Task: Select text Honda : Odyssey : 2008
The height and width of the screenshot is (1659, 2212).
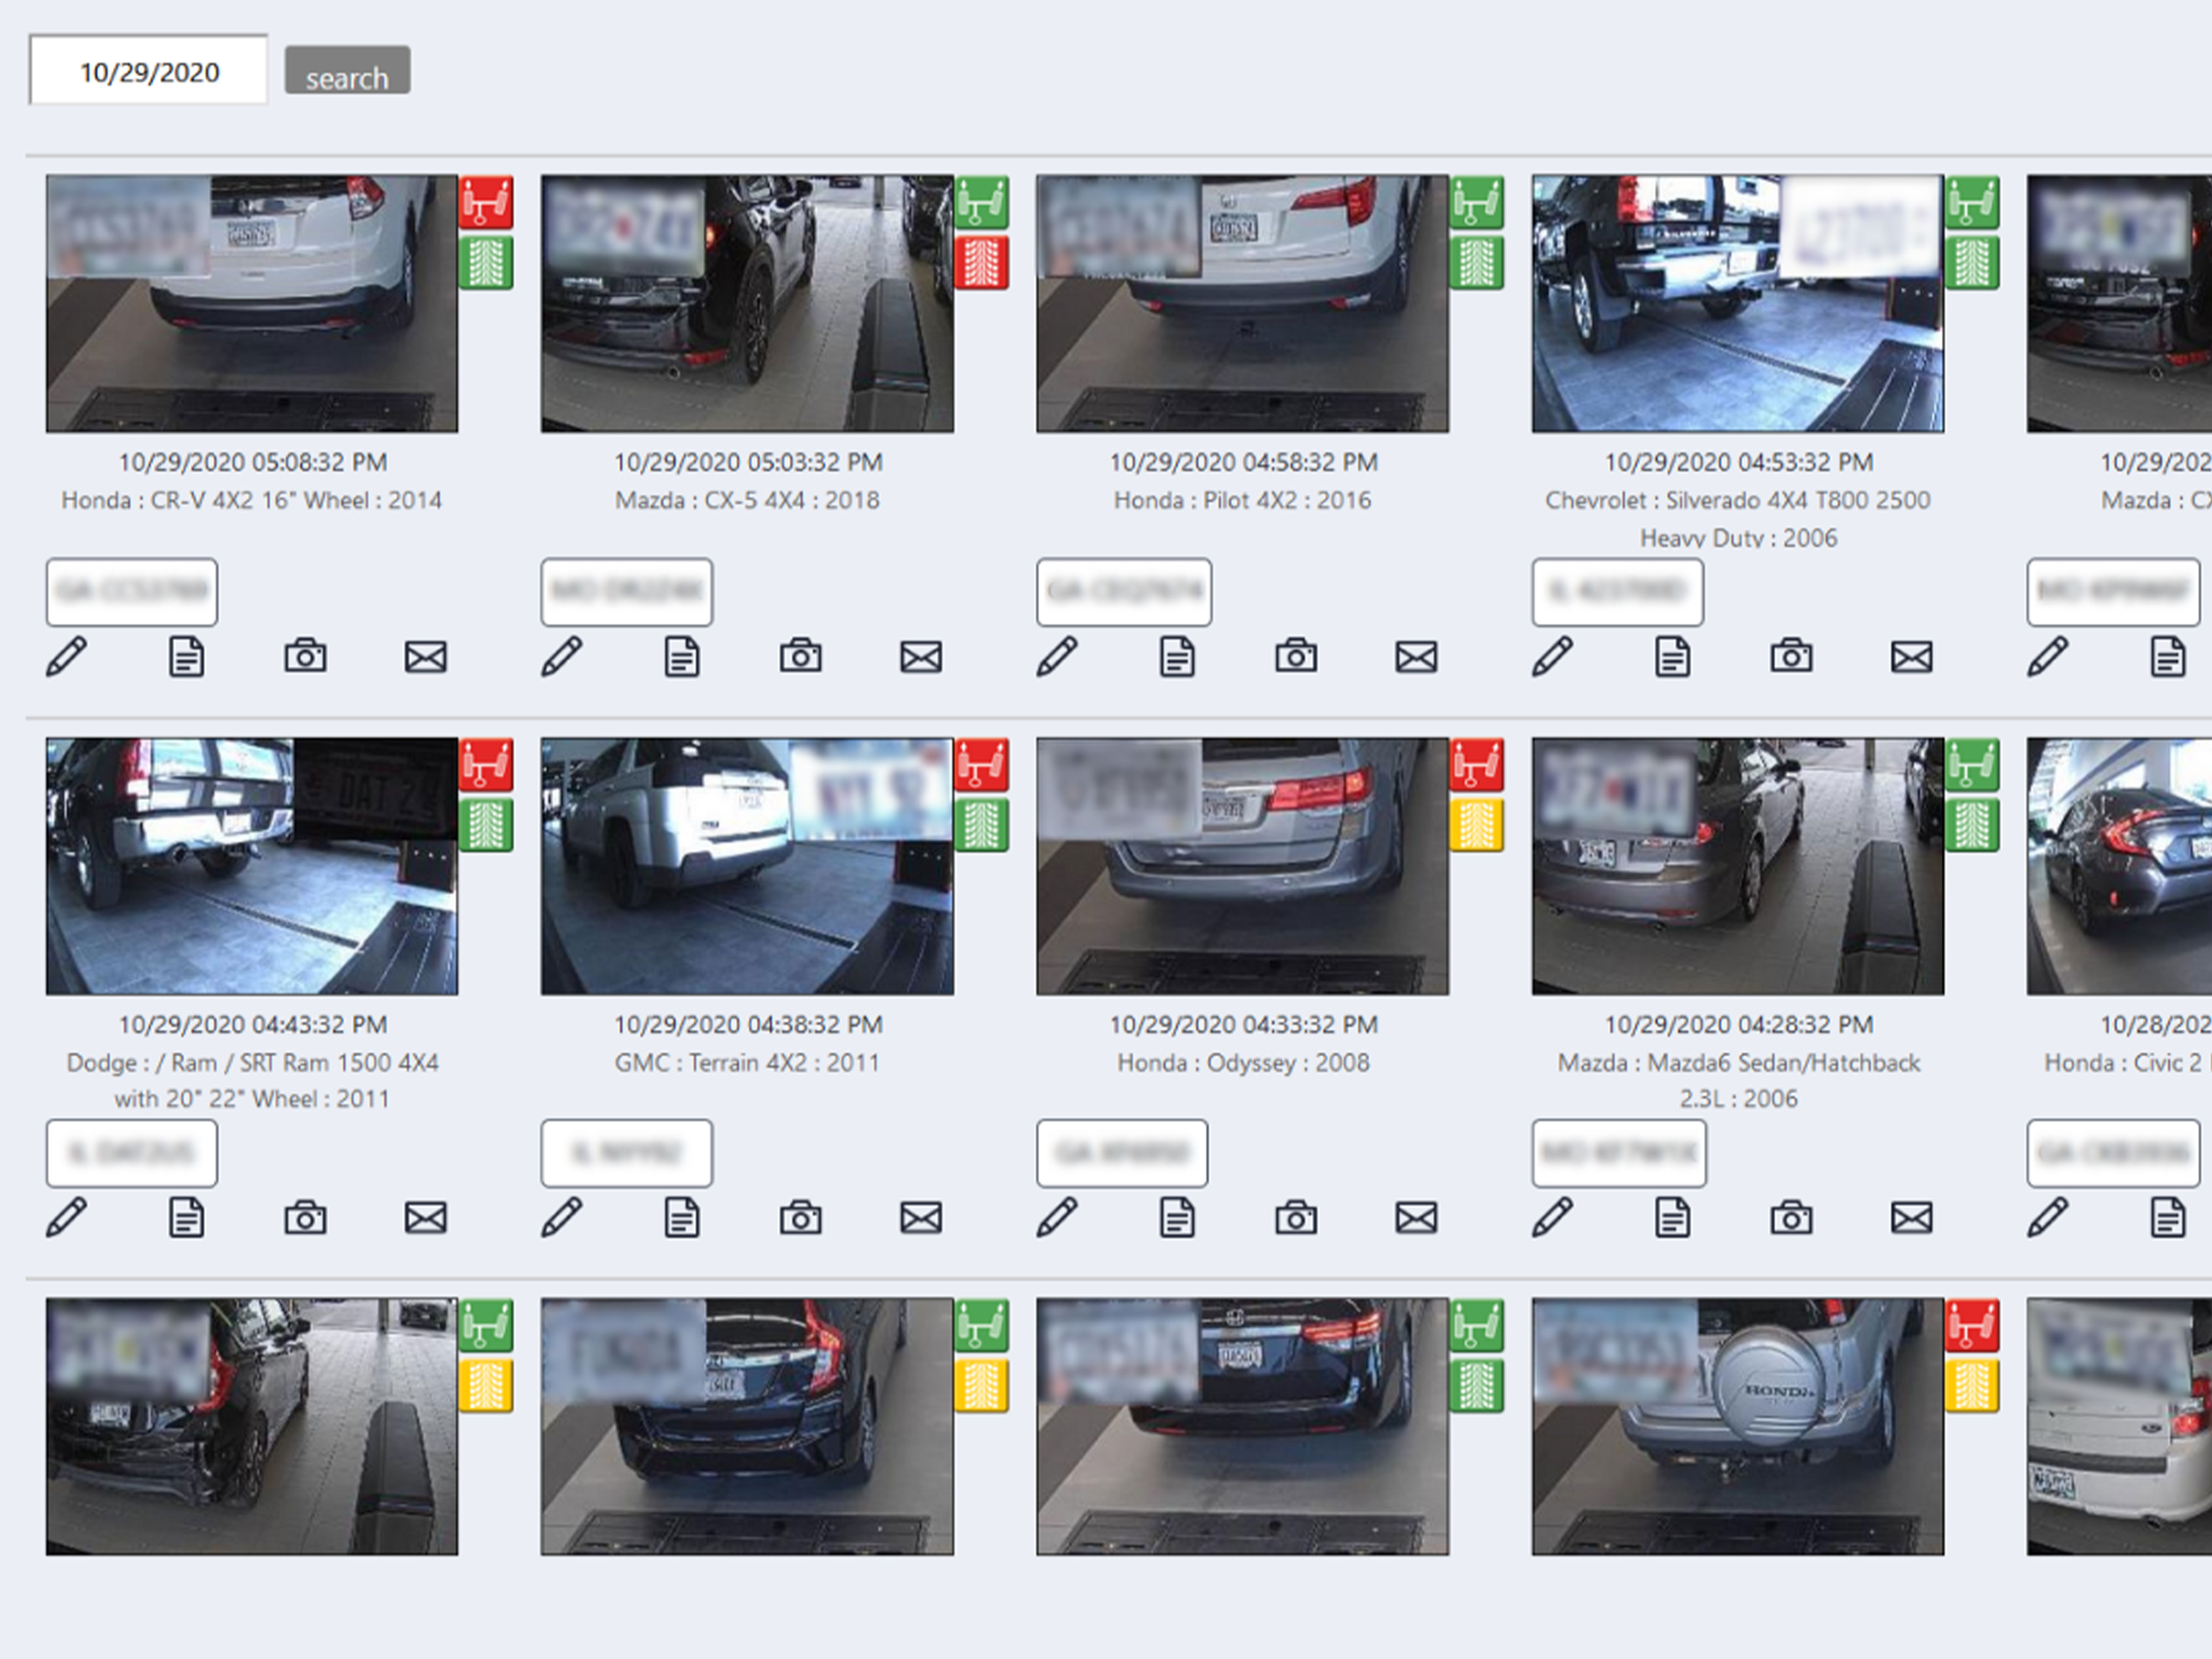Action: click(x=1243, y=1062)
